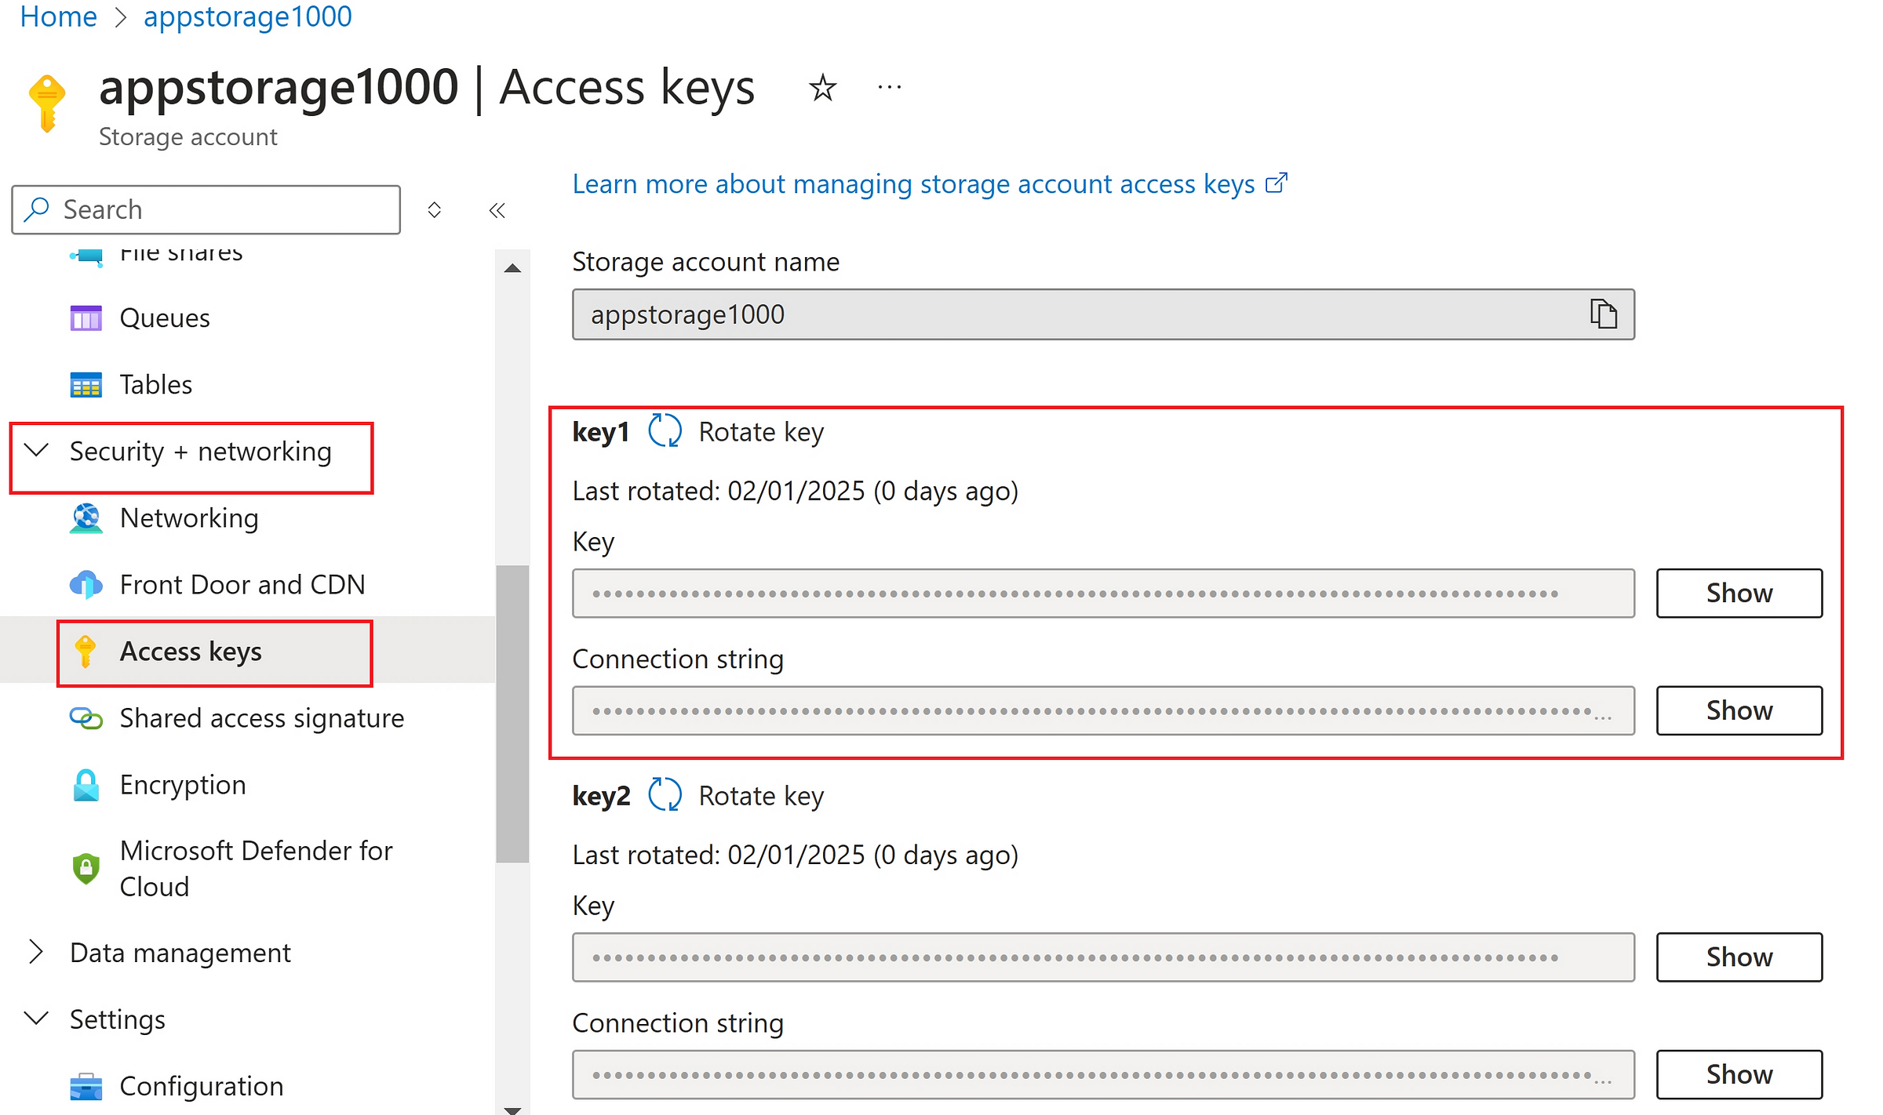Open Learn more about managing storage account access keys
This screenshot has height=1115, width=1883.
914,183
